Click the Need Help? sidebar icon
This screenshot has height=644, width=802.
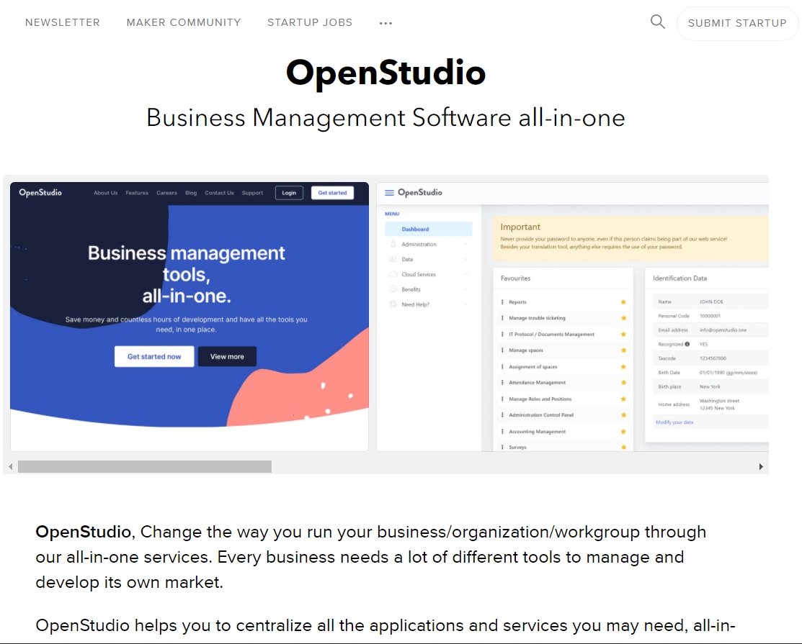click(x=393, y=304)
